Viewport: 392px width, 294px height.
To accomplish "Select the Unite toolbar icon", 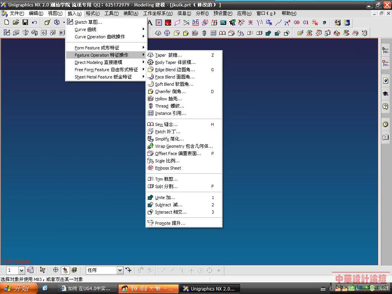I will (268, 33).
